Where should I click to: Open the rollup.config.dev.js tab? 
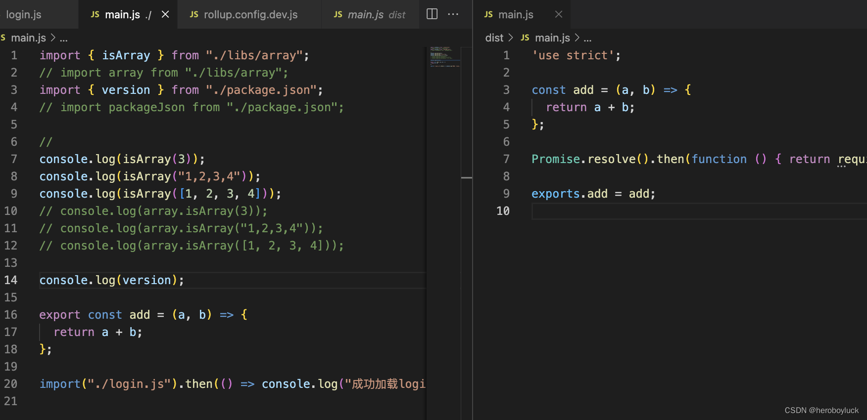tap(249, 14)
